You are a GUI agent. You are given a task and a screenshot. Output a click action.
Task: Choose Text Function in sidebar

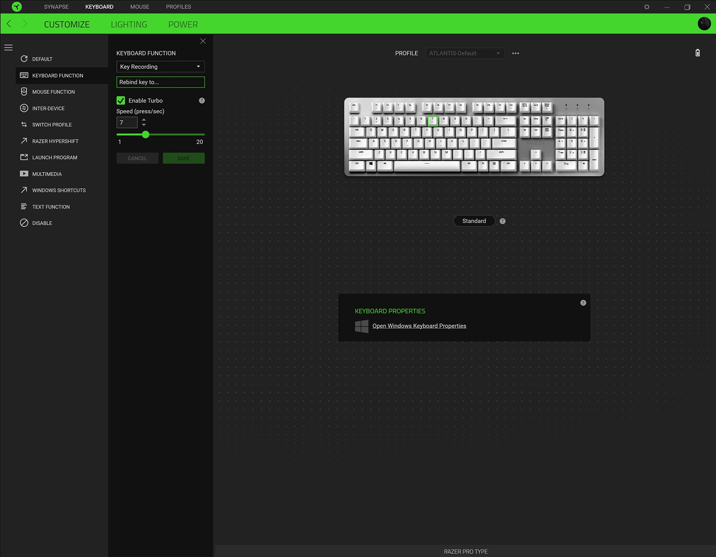[62, 207]
